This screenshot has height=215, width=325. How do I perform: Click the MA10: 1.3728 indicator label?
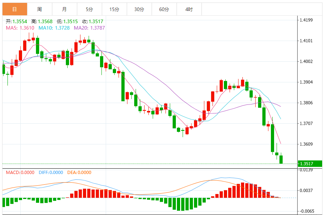click(x=53, y=27)
